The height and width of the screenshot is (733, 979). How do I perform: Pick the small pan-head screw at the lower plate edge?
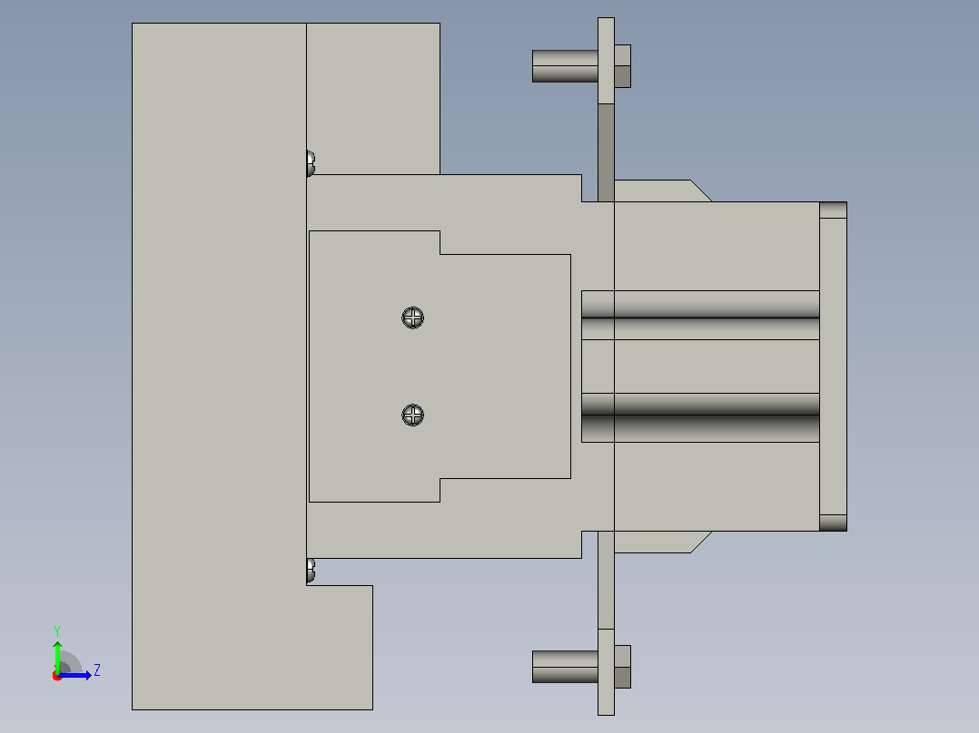pyautogui.click(x=311, y=571)
